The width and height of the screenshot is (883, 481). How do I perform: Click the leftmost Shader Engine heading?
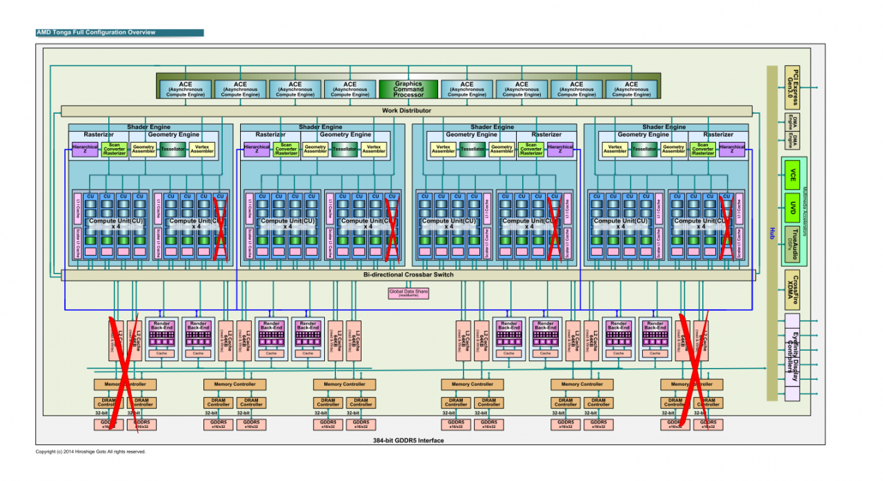click(x=148, y=127)
